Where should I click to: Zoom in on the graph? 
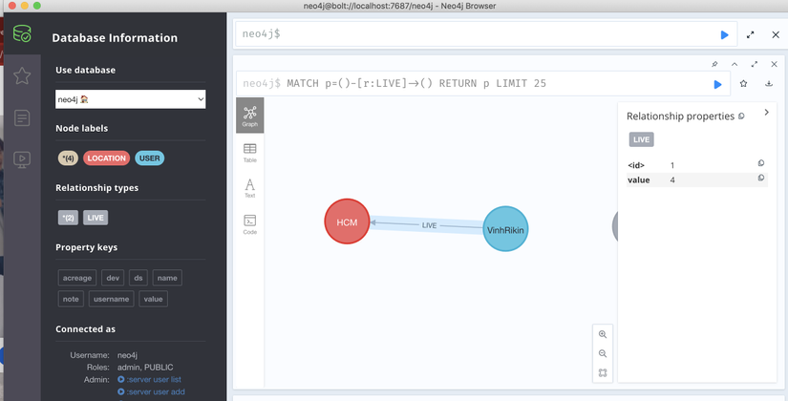coord(603,335)
